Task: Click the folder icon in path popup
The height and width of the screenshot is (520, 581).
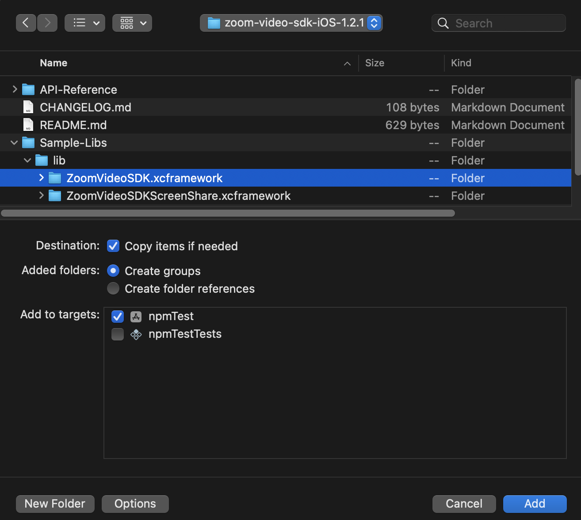Action: point(214,23)
